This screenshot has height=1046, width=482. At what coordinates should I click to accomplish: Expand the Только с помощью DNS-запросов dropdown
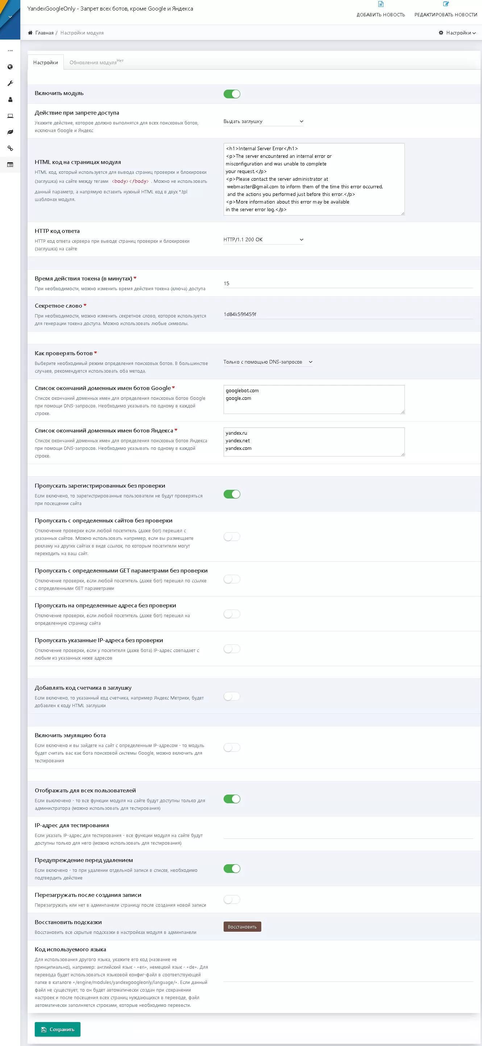tap(268, 362)
